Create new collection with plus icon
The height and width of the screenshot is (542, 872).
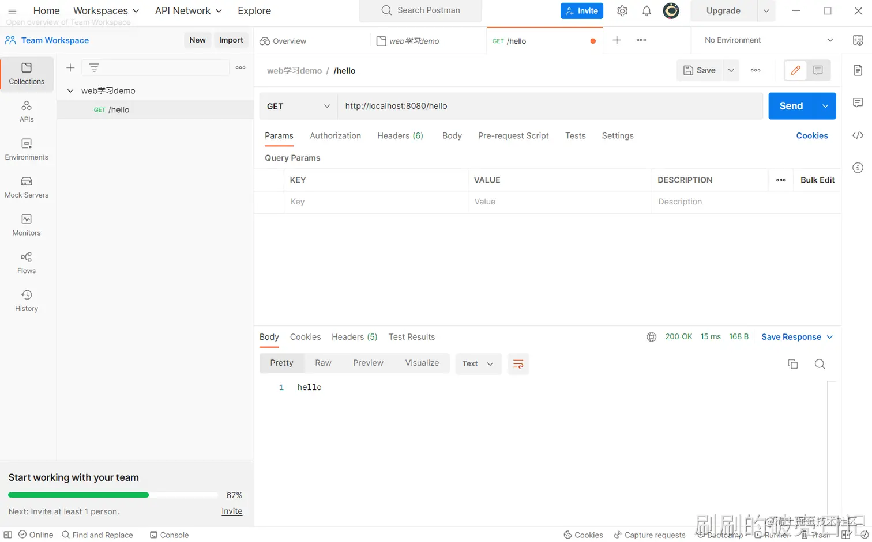pyautogui.click(x=70, y=68)
